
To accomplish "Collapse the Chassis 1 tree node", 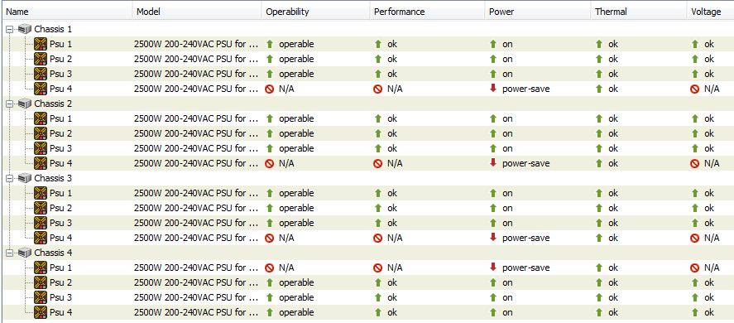I will [9, 29].
